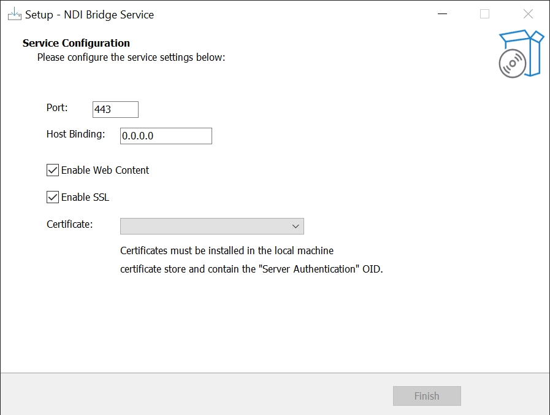The height and width of the screenshot is (415, 550).
Task: Untick the Enable Web Content checkbox
Action: pos(53,170)
